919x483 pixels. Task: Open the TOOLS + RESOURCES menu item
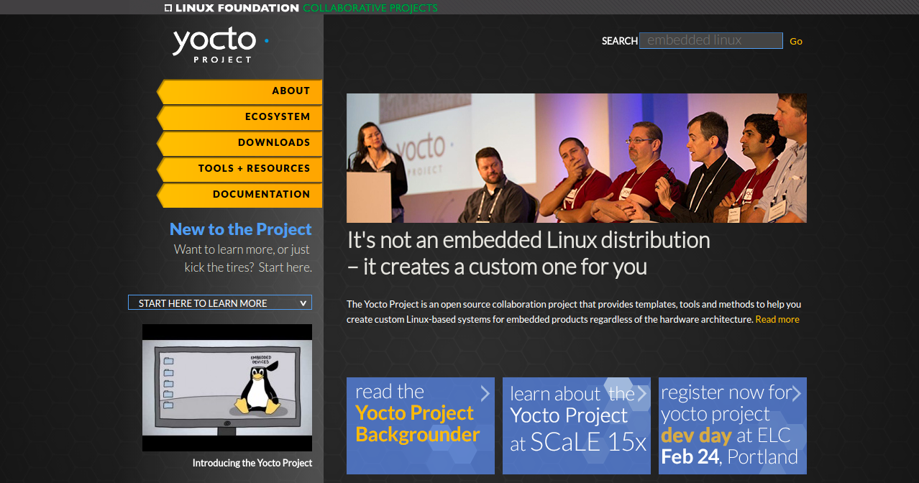pyautogui.click(x=239, y=169)
